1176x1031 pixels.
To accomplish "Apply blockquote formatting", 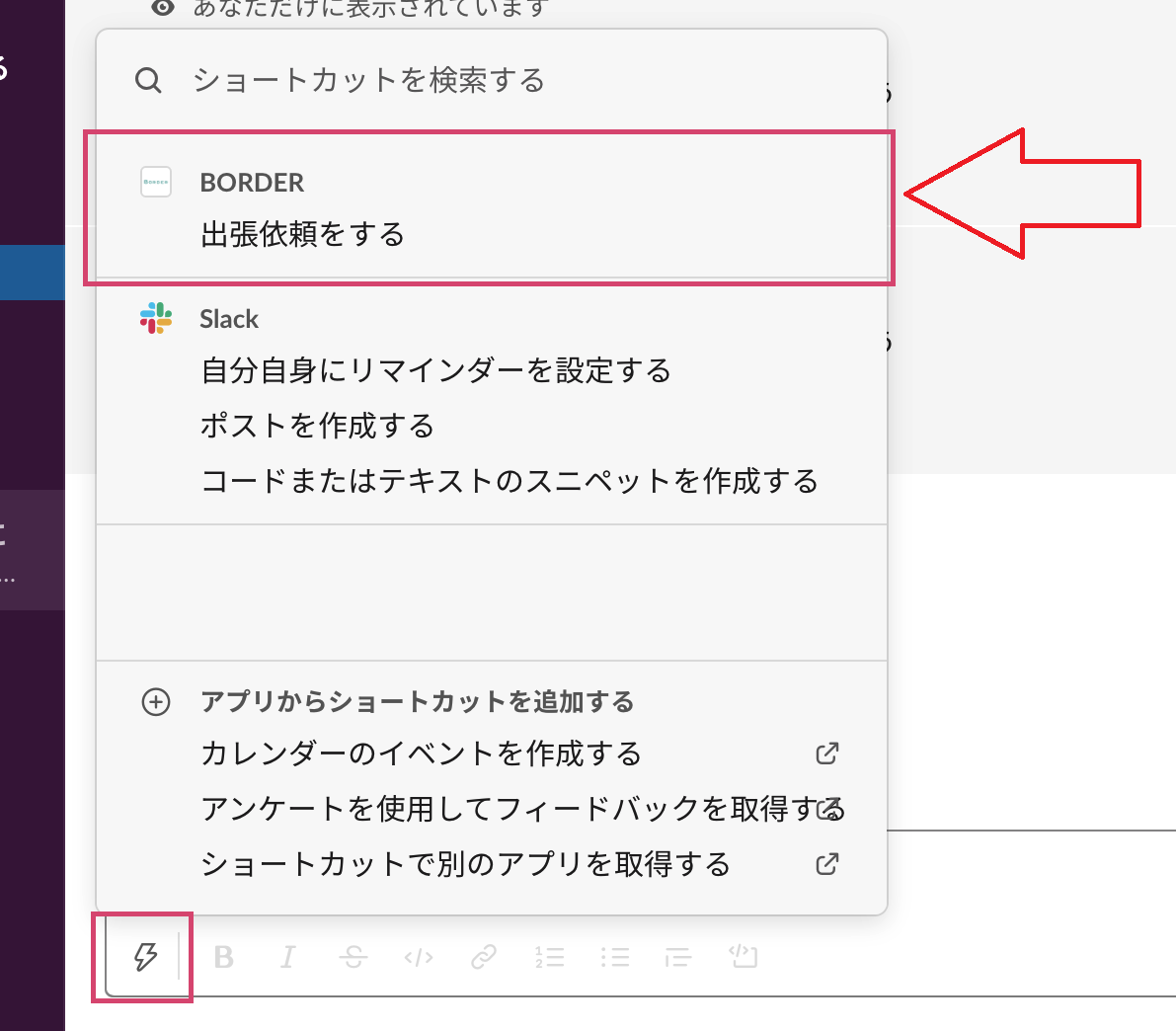I will coord(678,958).
